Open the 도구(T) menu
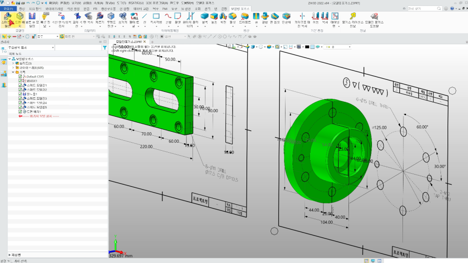This screenshot has width=468, height=263. [x=121, y=2]
